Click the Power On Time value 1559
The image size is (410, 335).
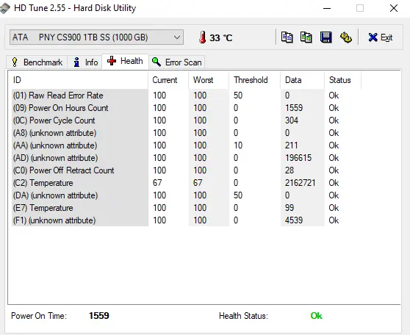point(99,316)
